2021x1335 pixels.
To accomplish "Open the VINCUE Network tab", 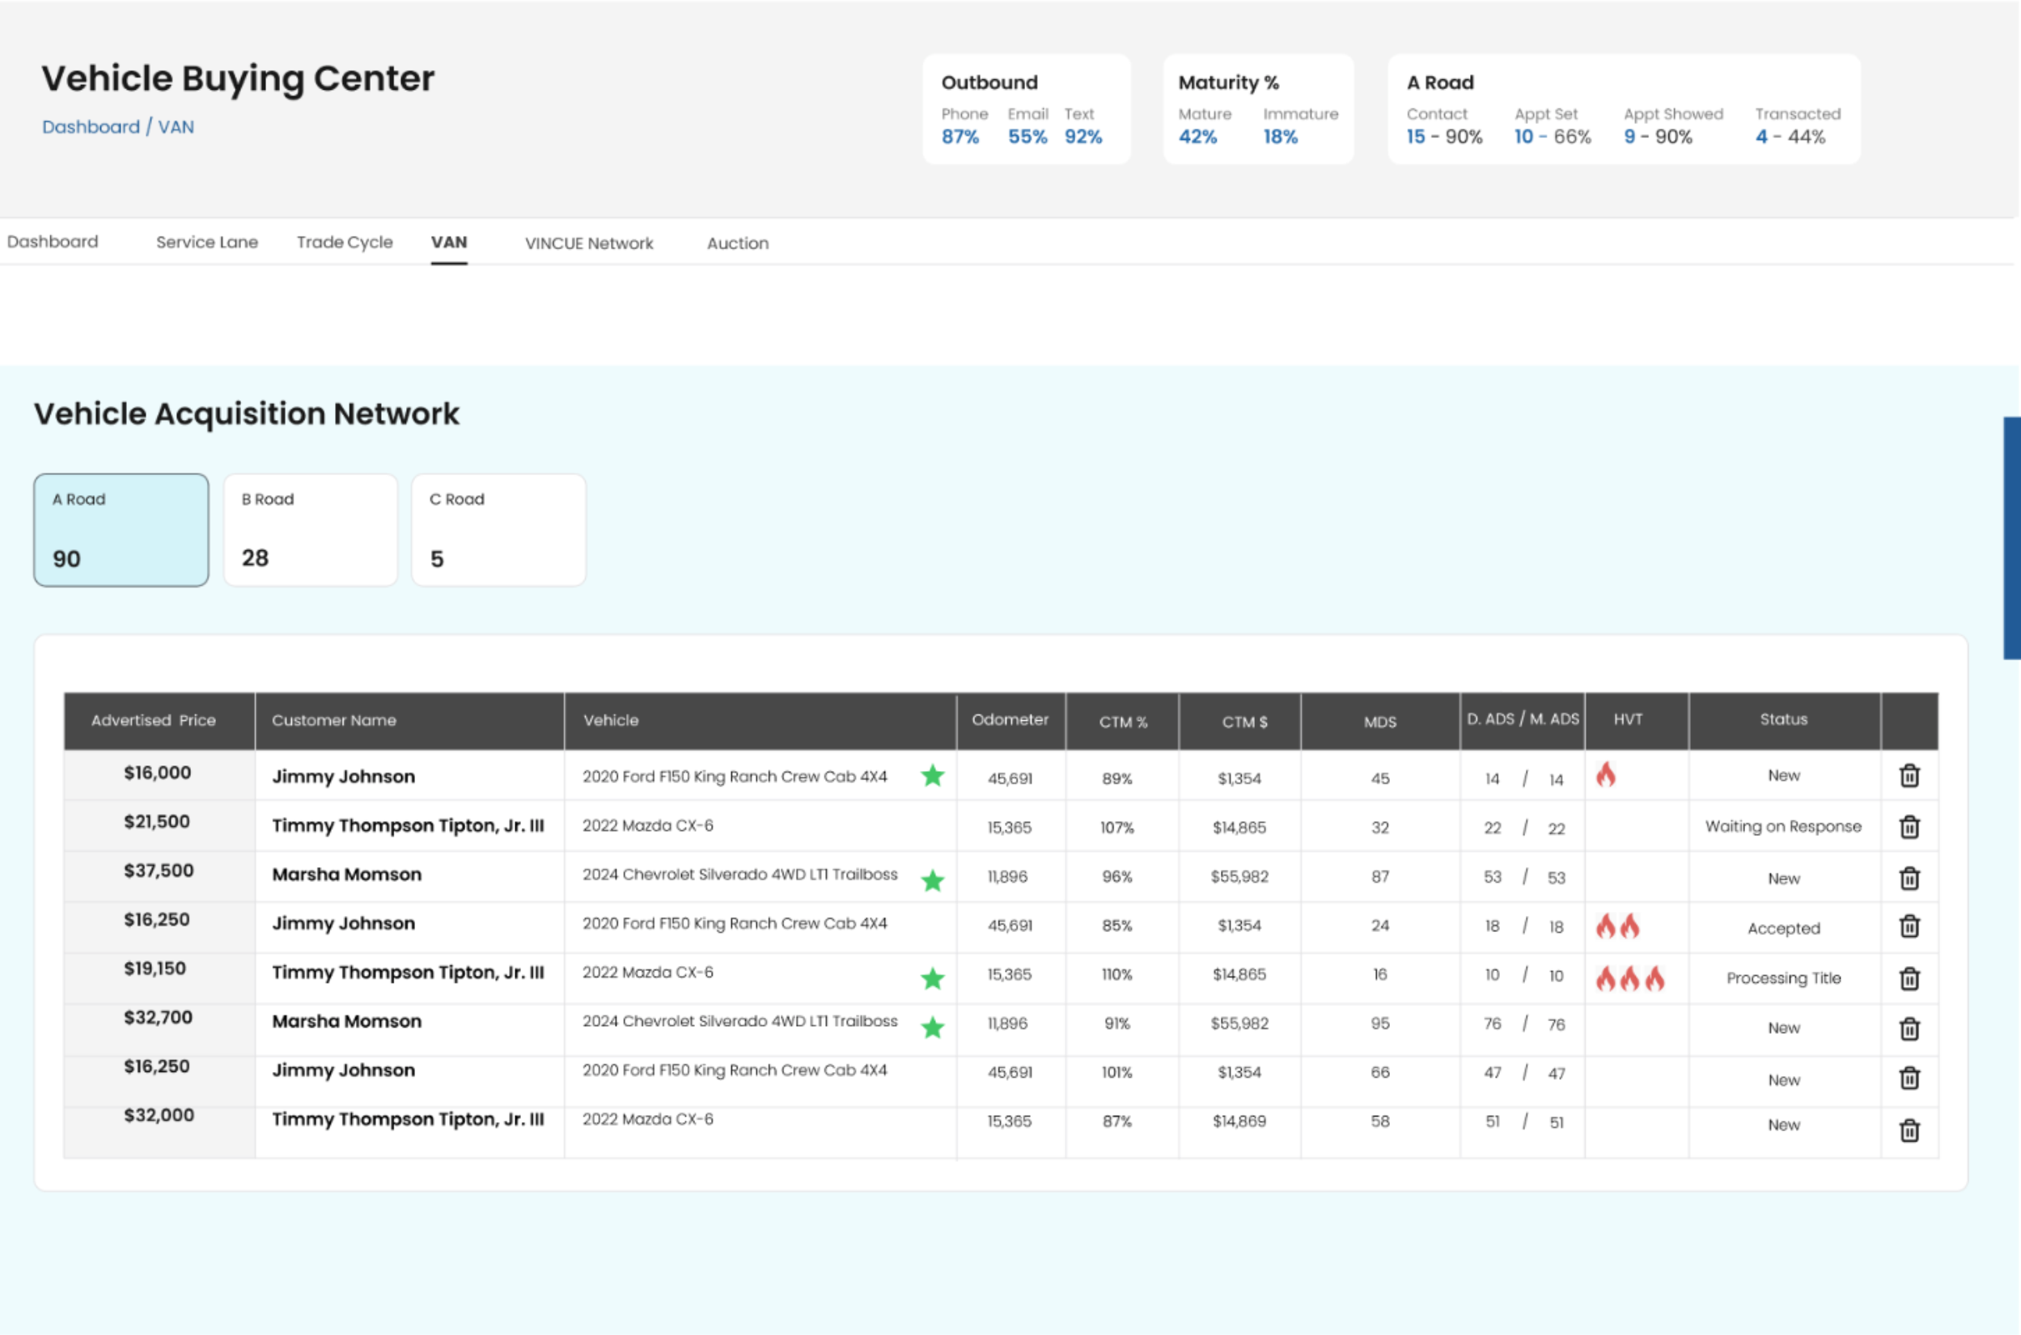I will coord(589,244).
